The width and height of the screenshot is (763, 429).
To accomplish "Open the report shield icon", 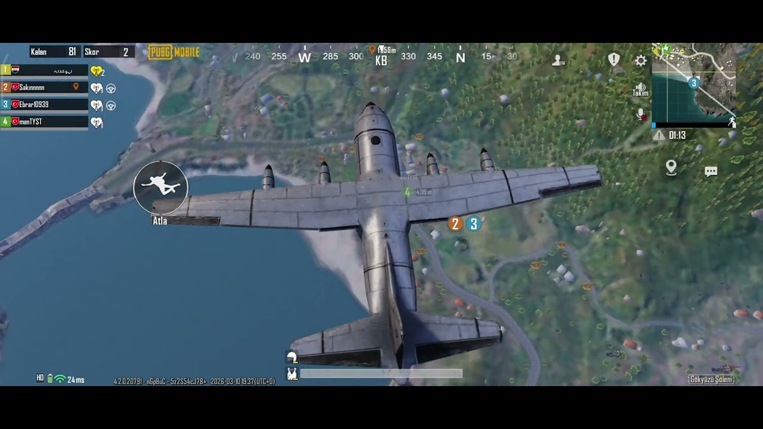I will [614, 59].
